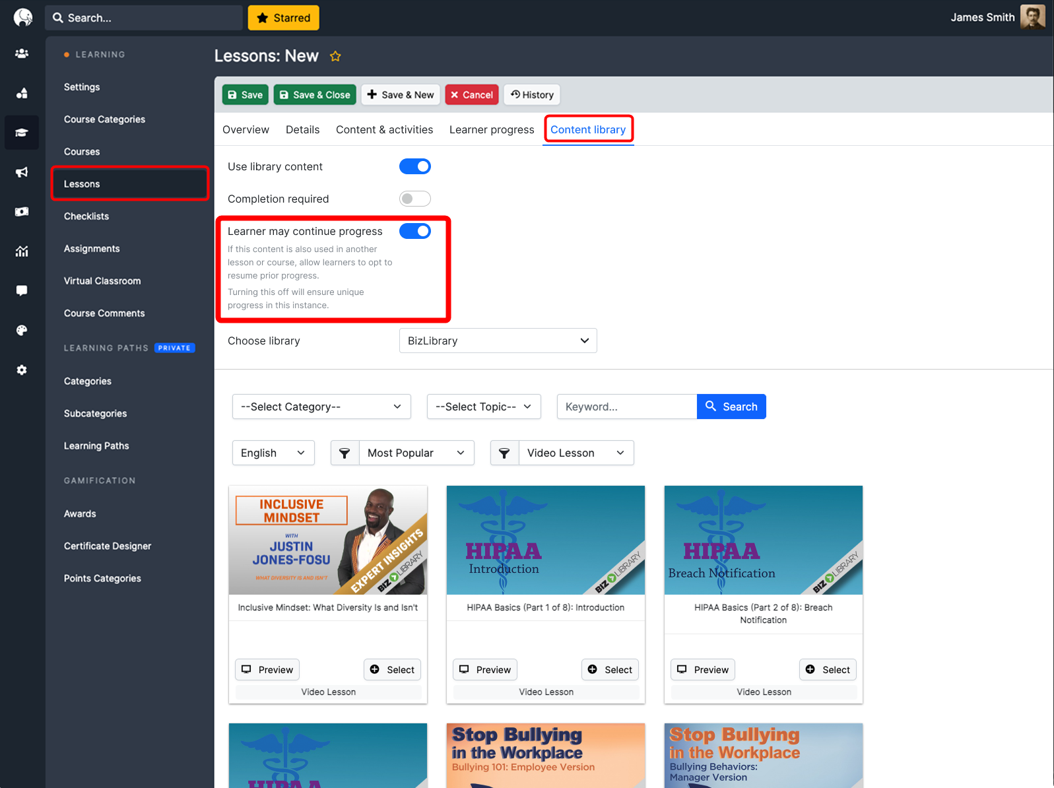Click the Save & New button

(x=401, y=94)
